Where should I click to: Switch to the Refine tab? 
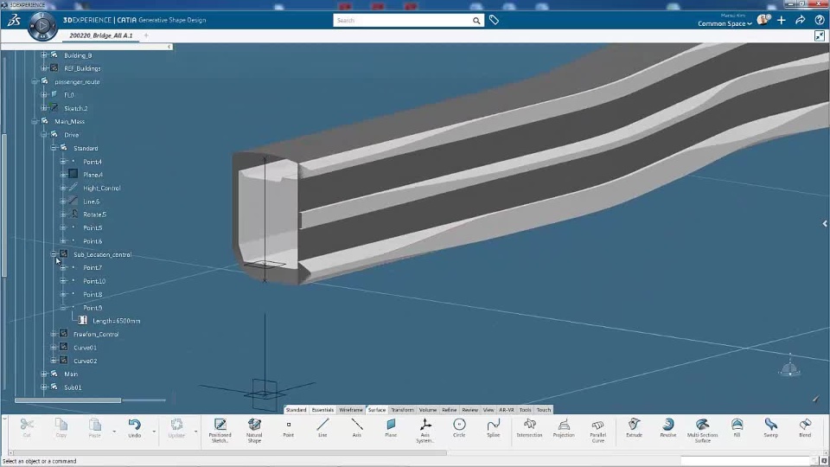tap(449, 410)
